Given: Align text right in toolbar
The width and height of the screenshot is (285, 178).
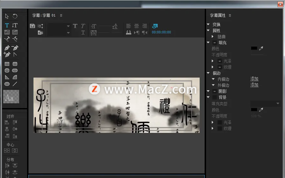Looking at the screenshot, I should pyautogui.click(x=145, y=26).
